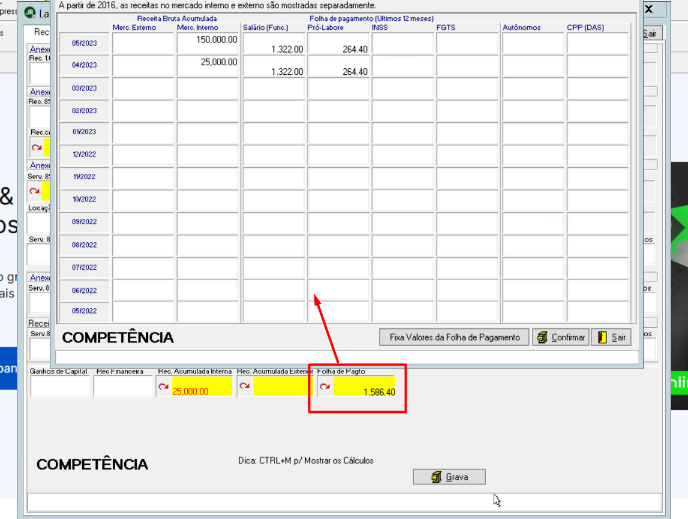The width and height of the screenshot is (688, 519).
Task: Select the Folha de Pagto value 1.586,40
Action: point(364,386)
